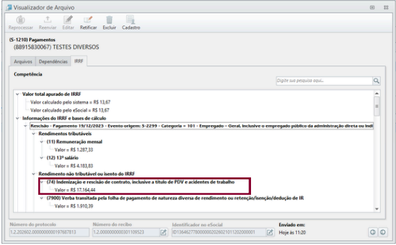
Task: Click the Número do recibo field
Action: pyautogui.click(x=126, y=232)
